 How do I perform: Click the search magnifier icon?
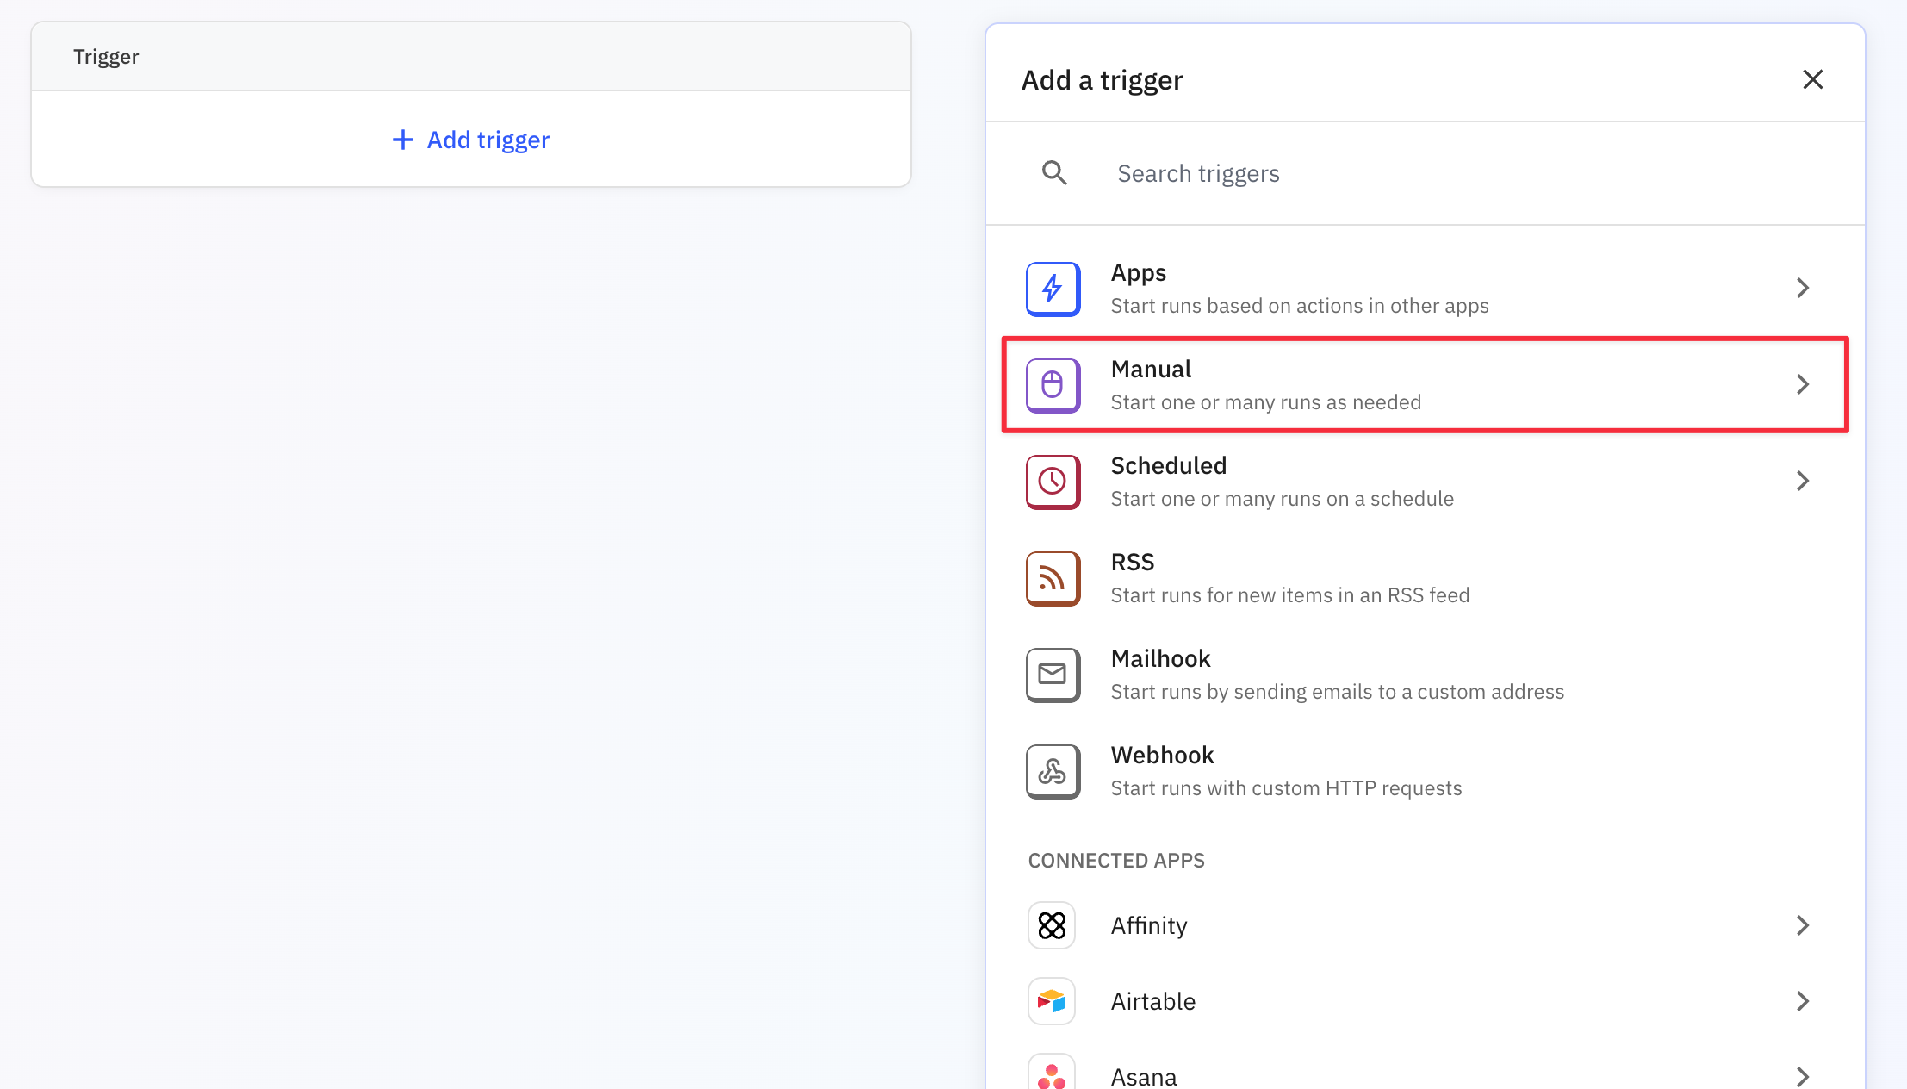point(1054,173)
